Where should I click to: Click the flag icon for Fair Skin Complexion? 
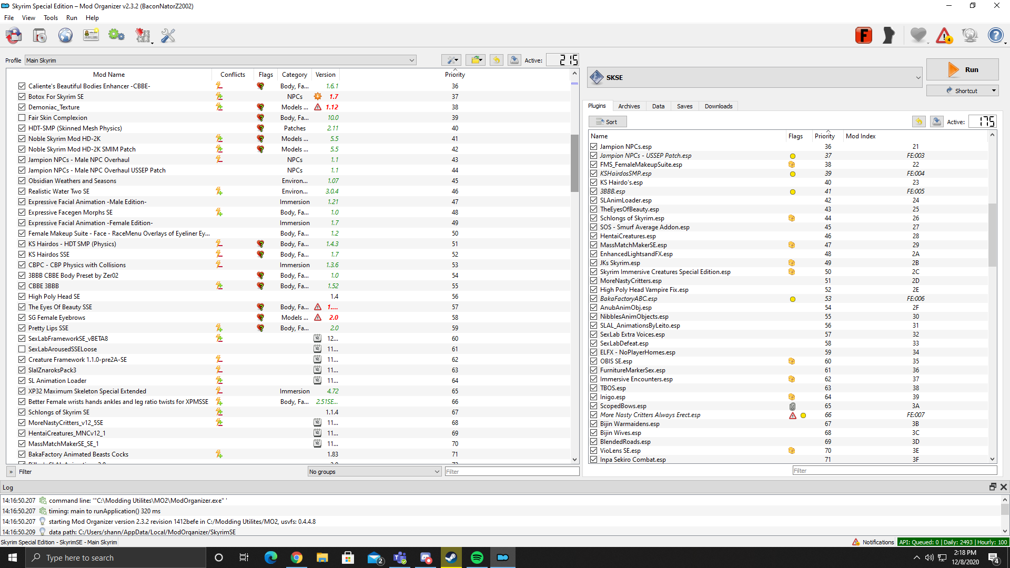point(260,118)
